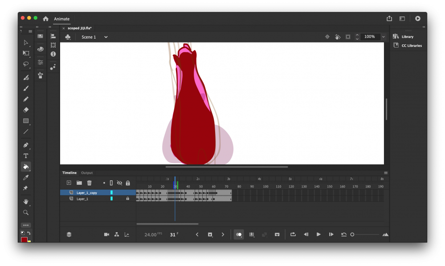Open the Color palette panel icon
The width and height of the screenshot is (445, 266).
pyautogui.click(x=40, y=49)
